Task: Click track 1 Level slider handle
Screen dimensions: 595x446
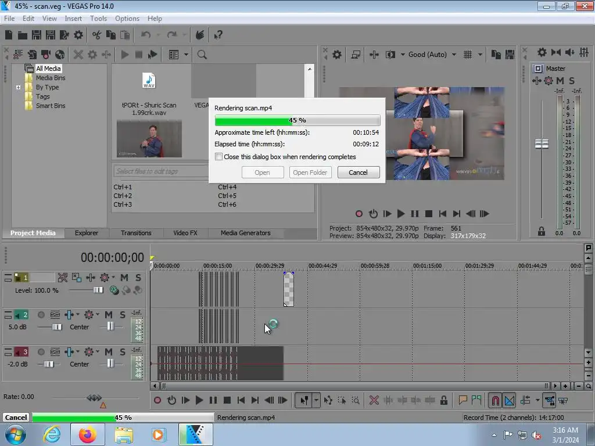Action: tap(98, 290)
